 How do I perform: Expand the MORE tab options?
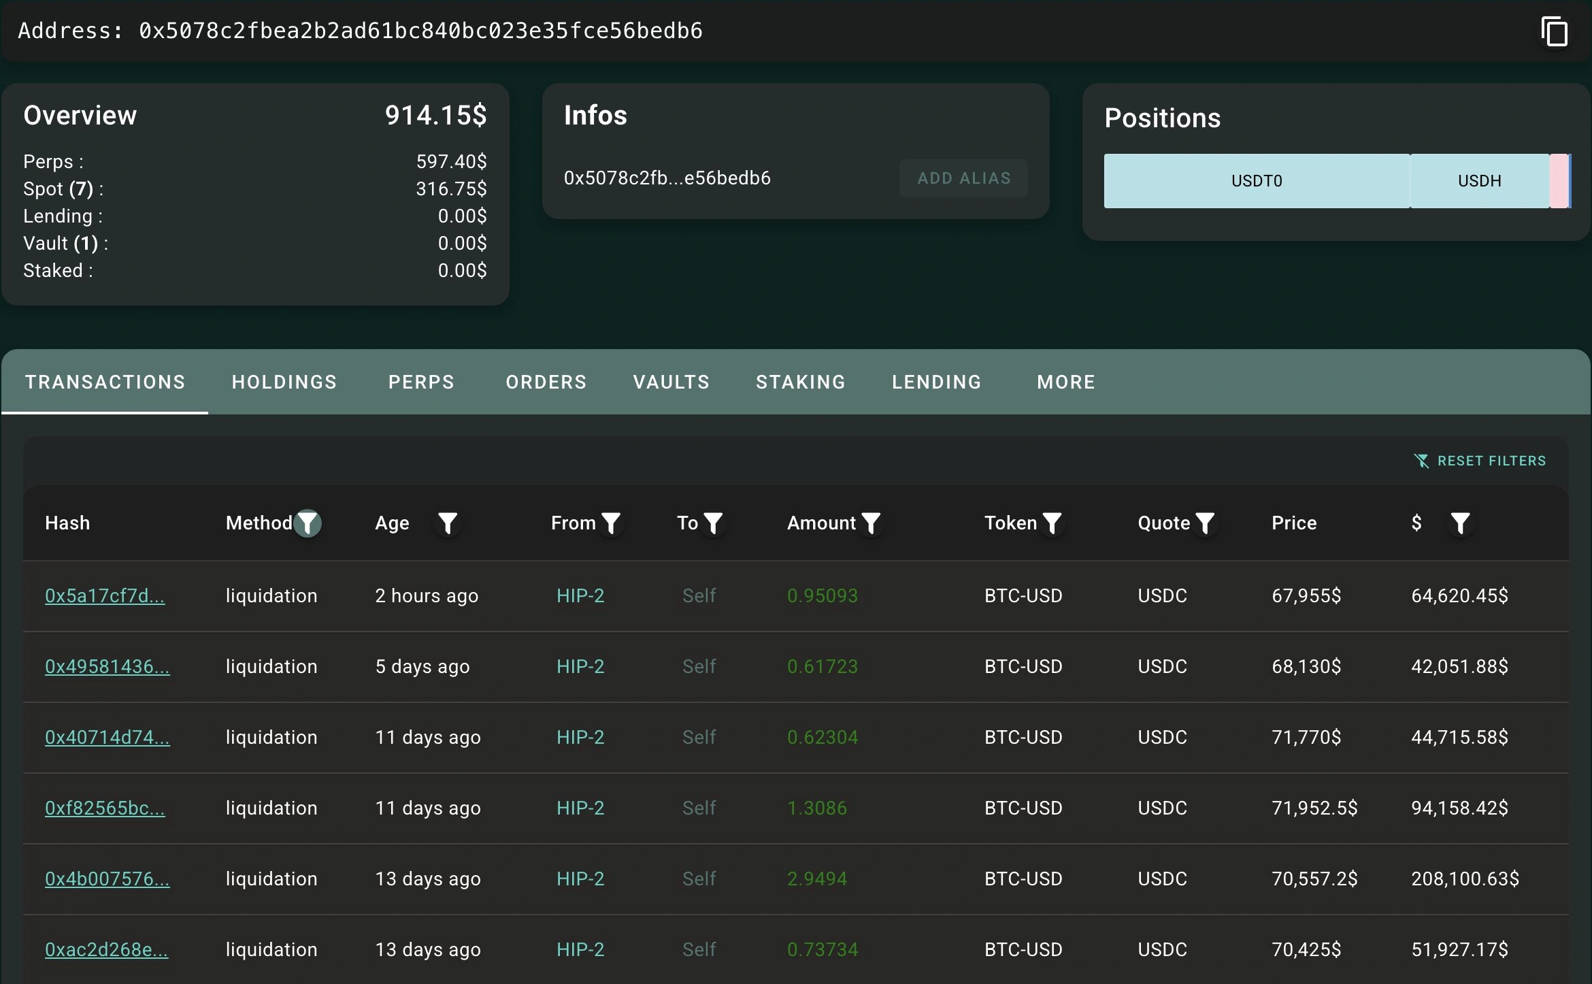coord(1065,382)
